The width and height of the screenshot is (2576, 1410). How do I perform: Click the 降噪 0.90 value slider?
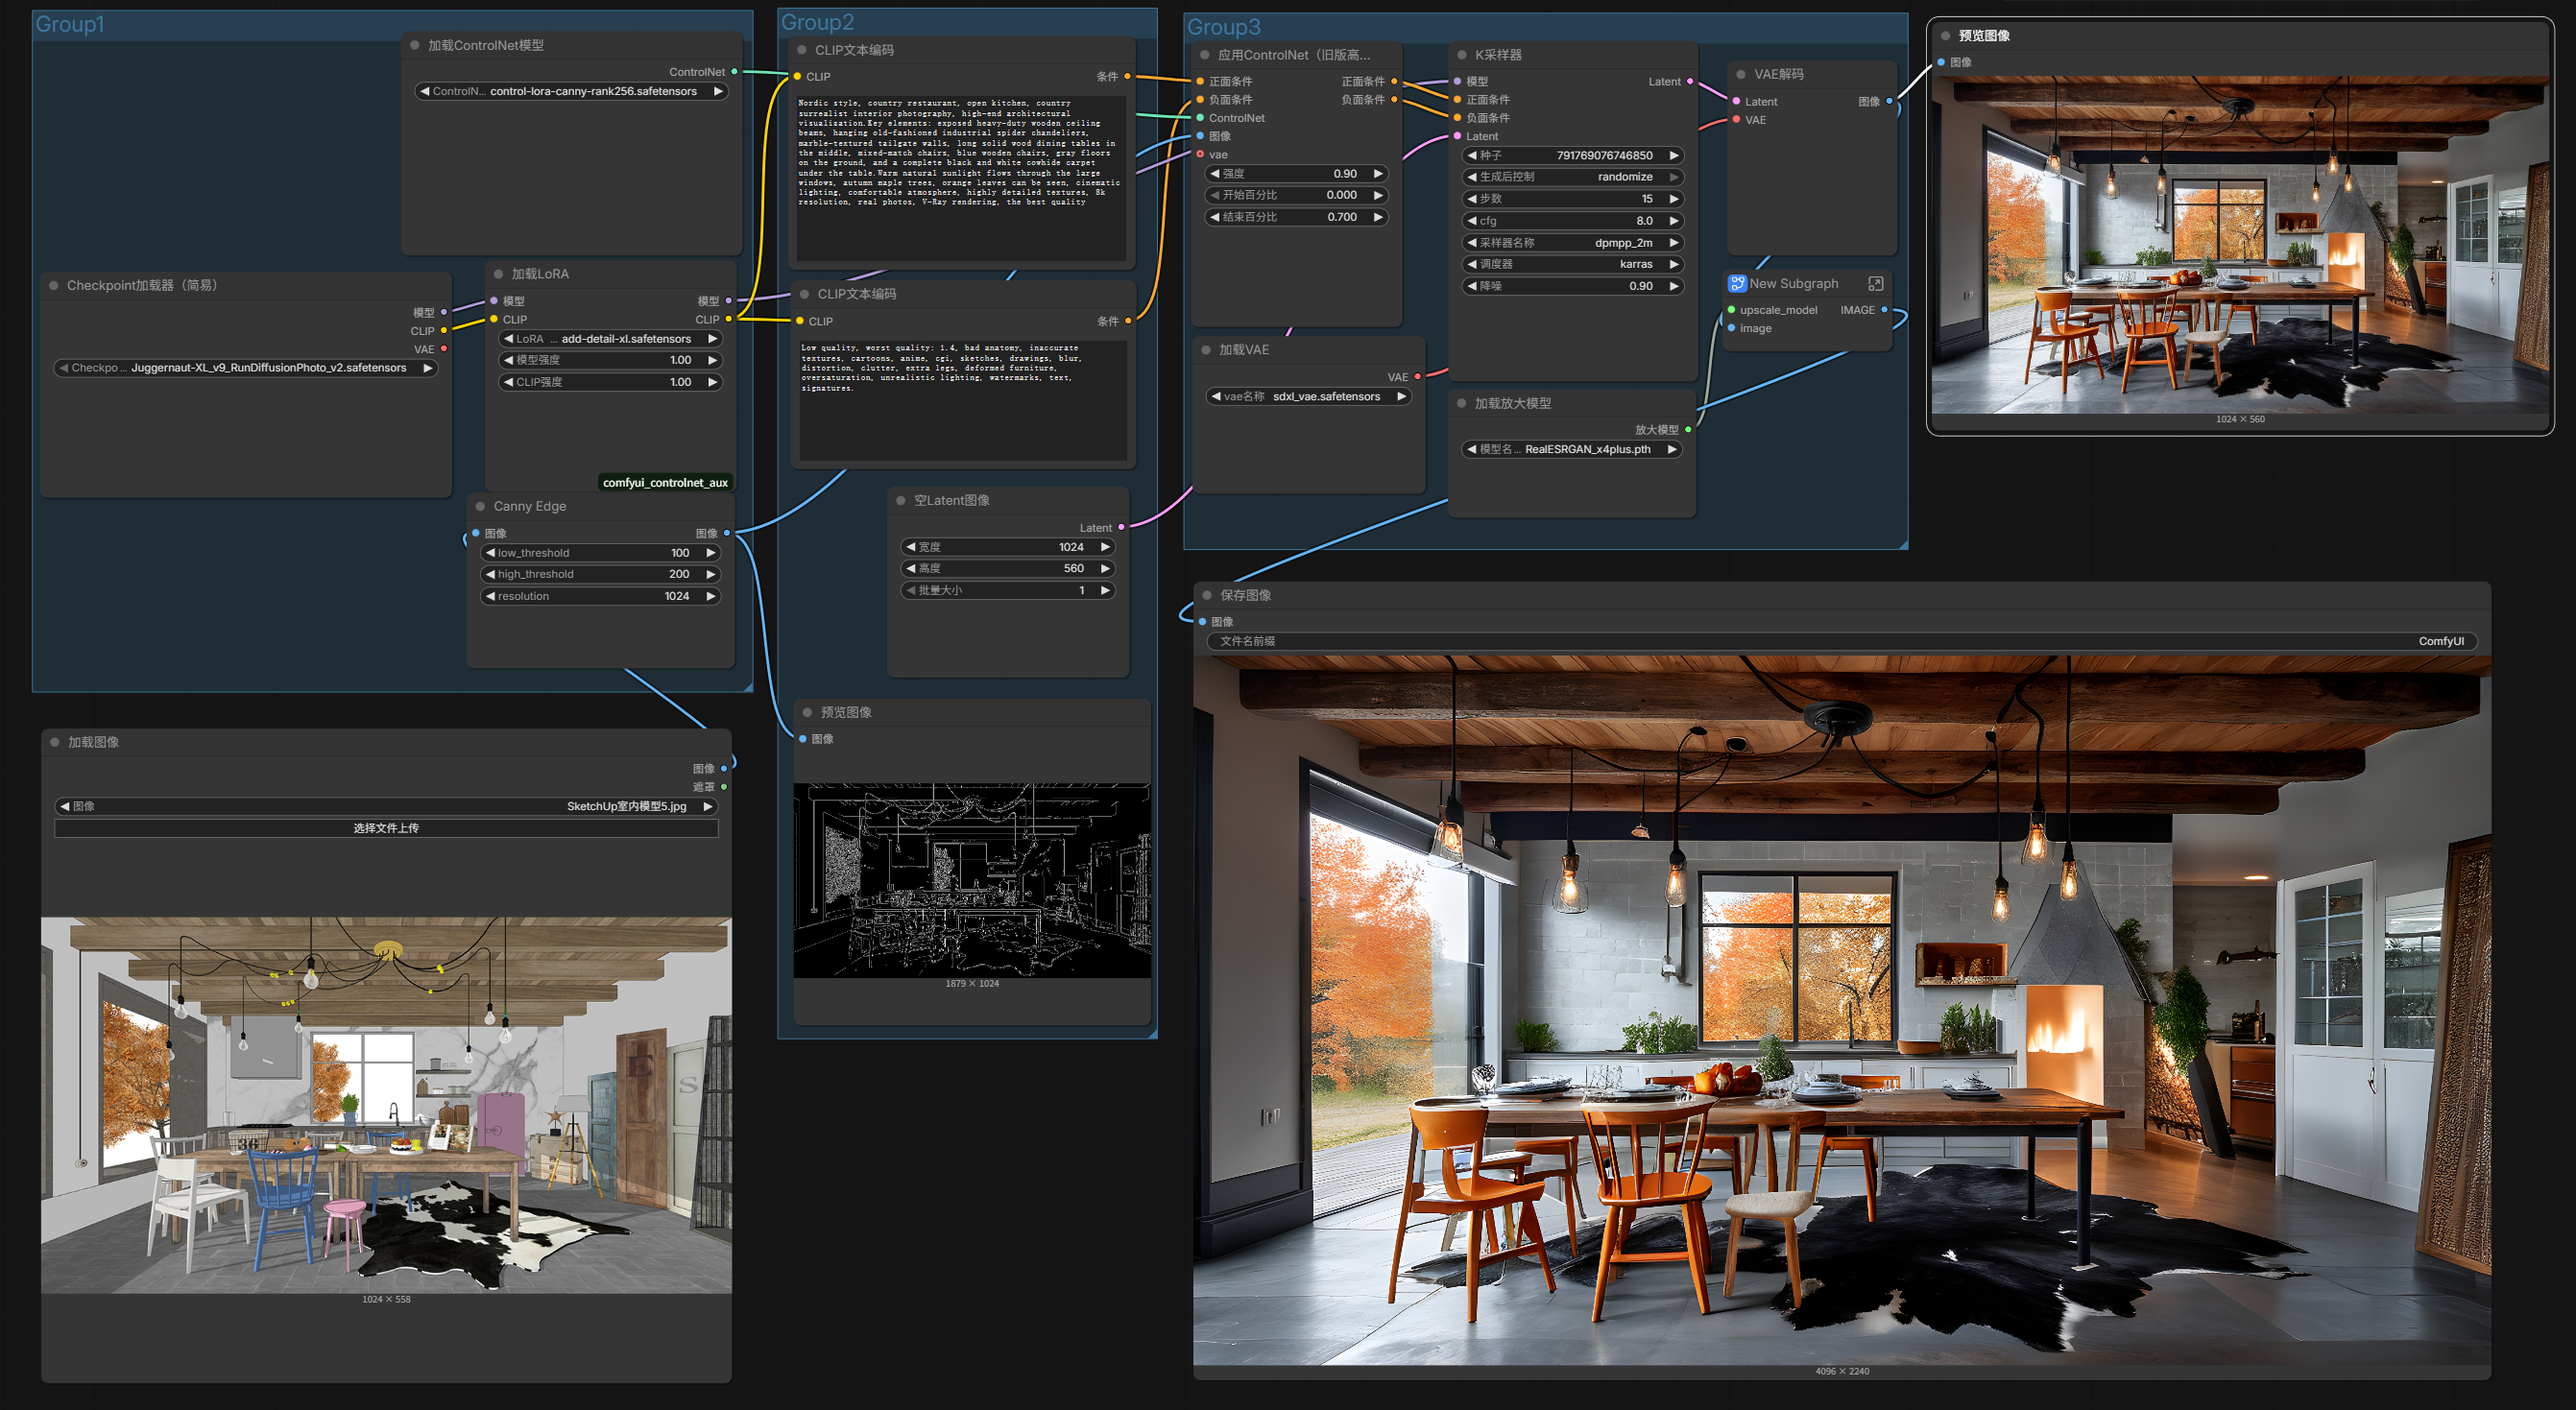click(x=1571, y=286)
